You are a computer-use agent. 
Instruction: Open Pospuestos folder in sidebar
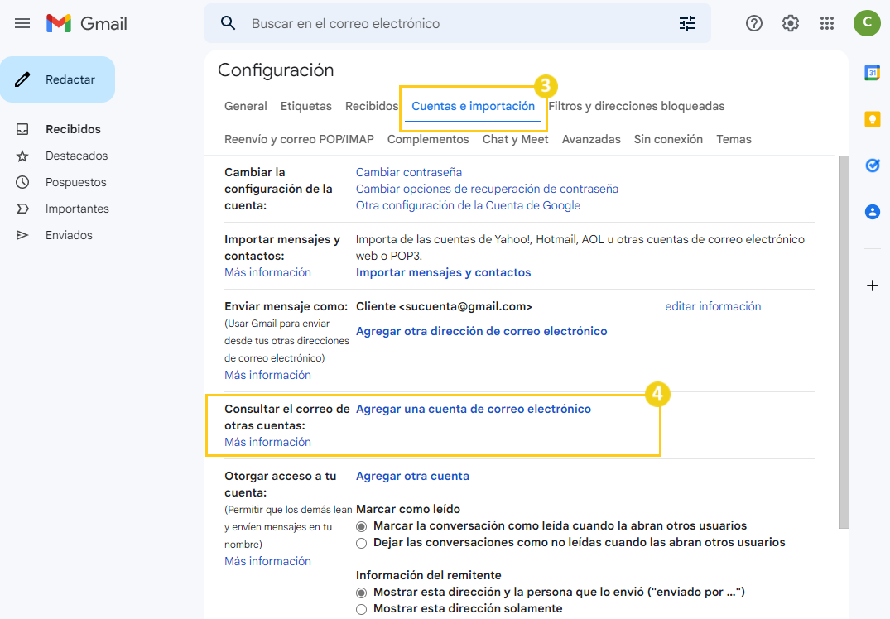pos(76,182)
